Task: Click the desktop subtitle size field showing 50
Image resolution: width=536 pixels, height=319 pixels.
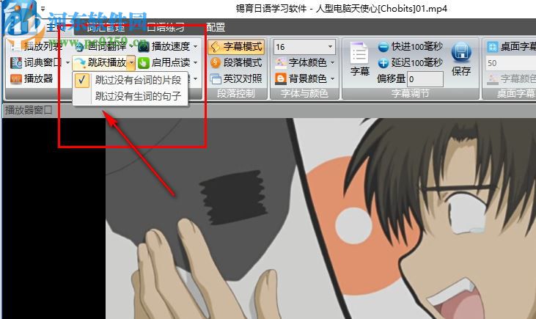Action: pyautogui.click(x=511, y=63)
